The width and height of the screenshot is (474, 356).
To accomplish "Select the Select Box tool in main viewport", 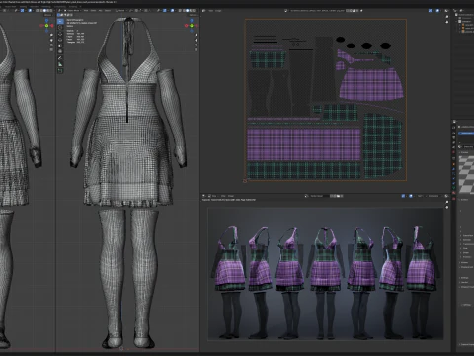I will click(x=60, y=21).
